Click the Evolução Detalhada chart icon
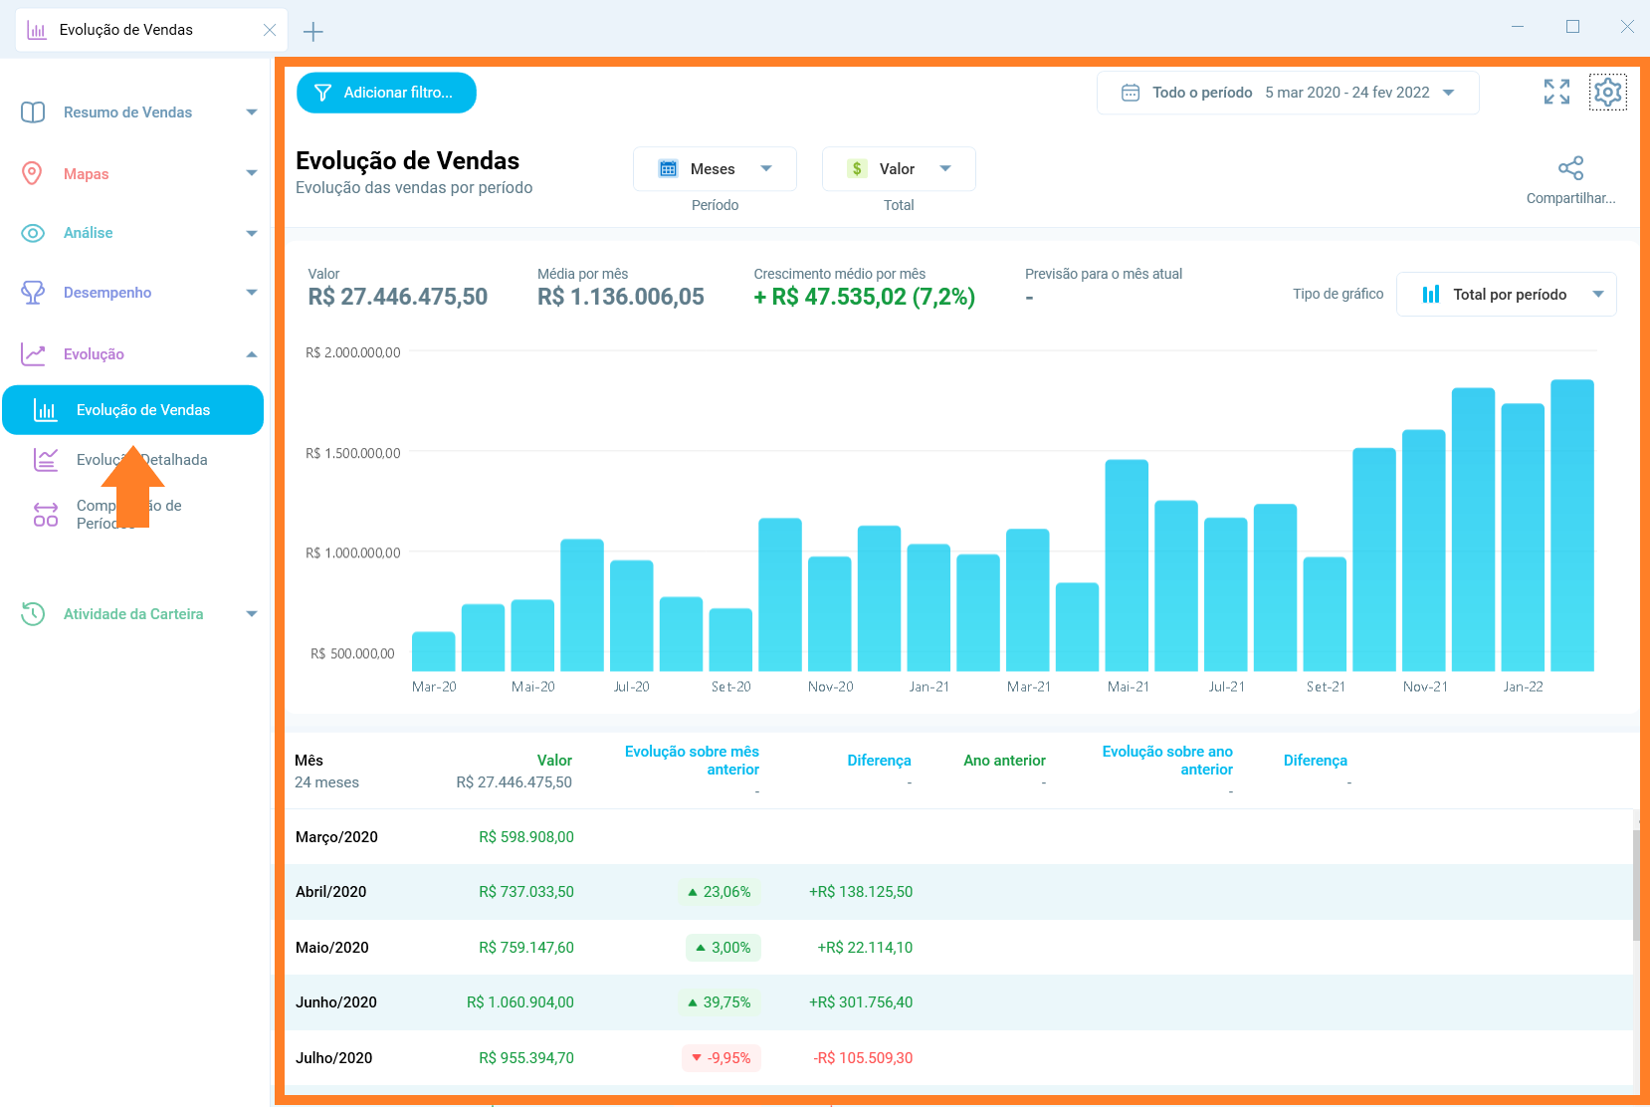 [x=46, y=459]
